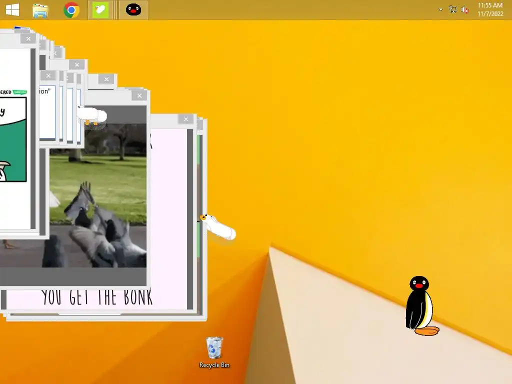Viewport: 512px width, 384px height.
Task: Select the Pingu penguin taskbar icon
Action: [133, 10]
